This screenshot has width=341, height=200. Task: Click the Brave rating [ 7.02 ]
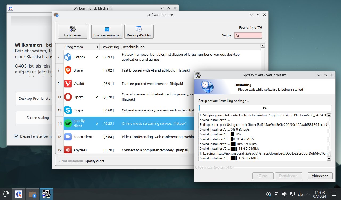click(x=109, y=70)
